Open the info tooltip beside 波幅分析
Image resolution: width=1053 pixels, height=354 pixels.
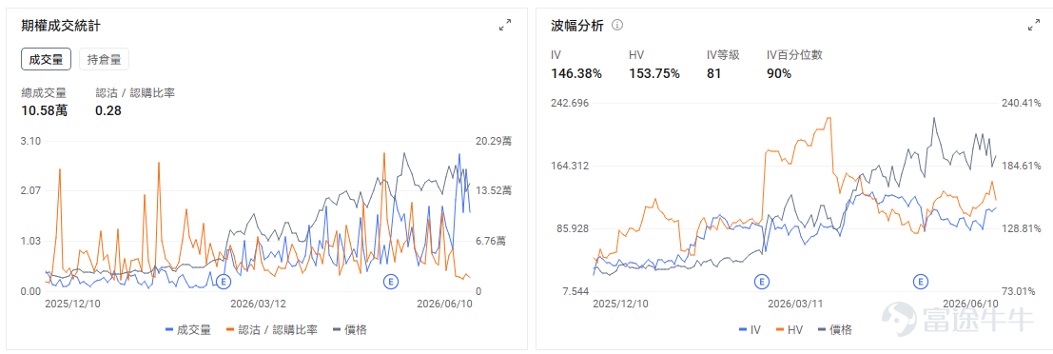tap(618, 26)
